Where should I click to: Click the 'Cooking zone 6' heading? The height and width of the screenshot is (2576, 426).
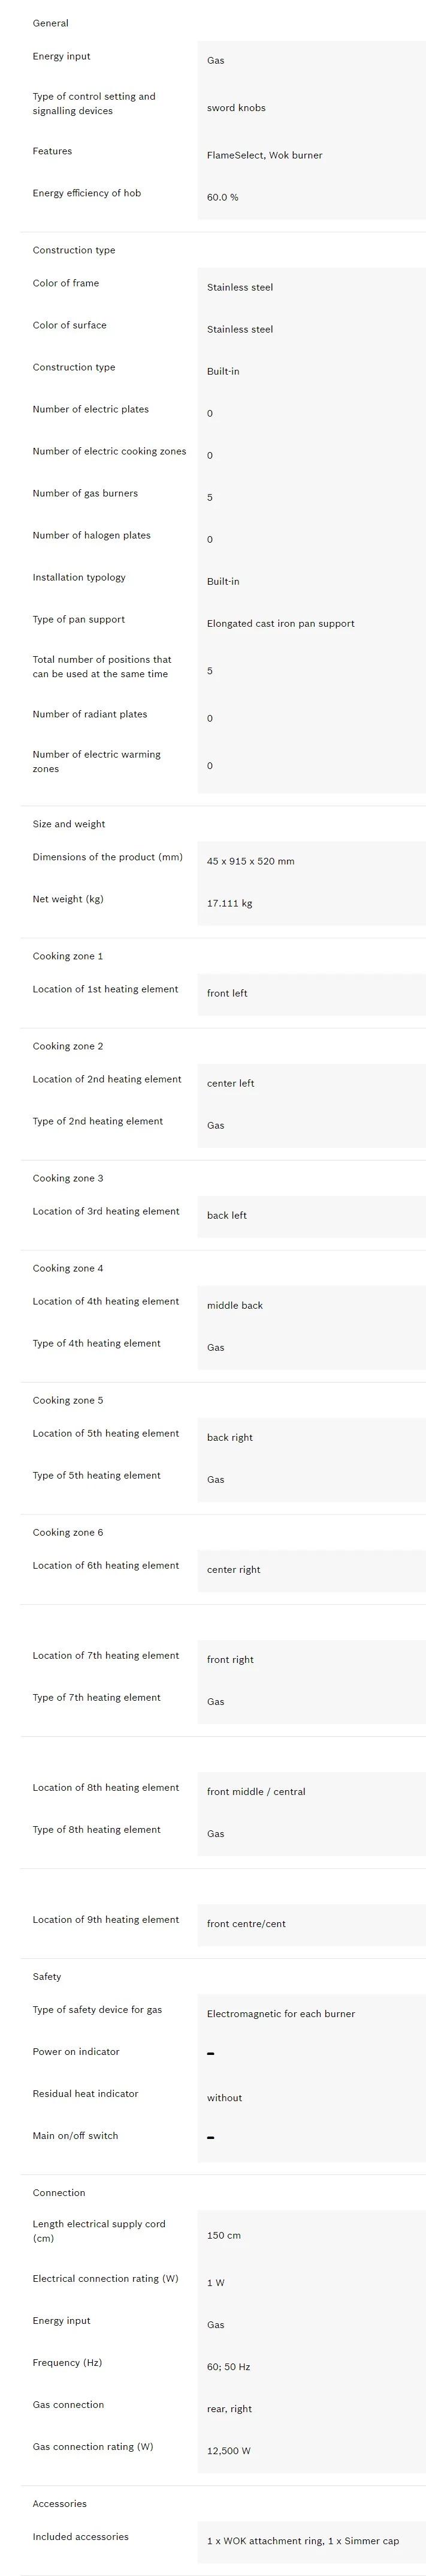(x=67, y=1533)
